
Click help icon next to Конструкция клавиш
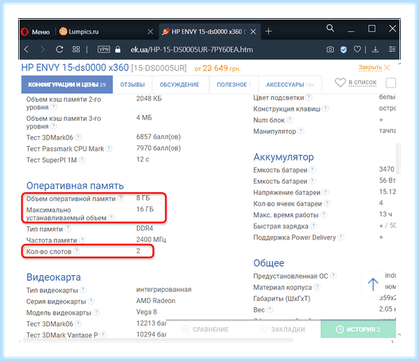(x=325, y=108)
